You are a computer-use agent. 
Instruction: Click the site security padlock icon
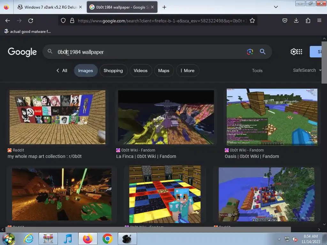point(72,20)
